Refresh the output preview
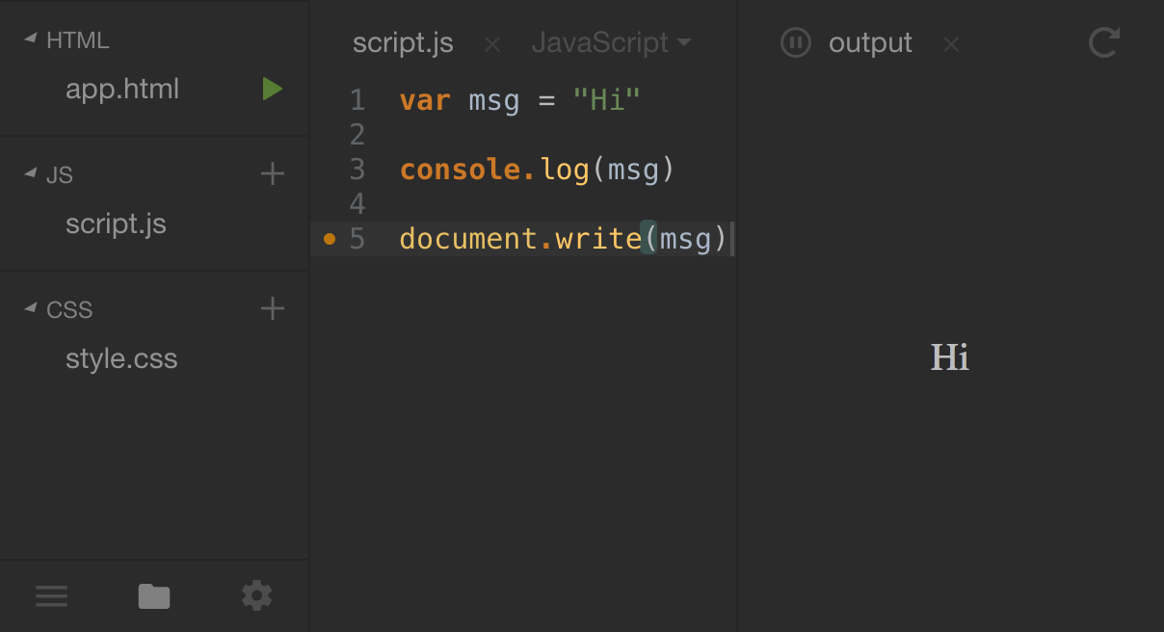The height and width of the screenshot is (632, 1164). 1103,43
